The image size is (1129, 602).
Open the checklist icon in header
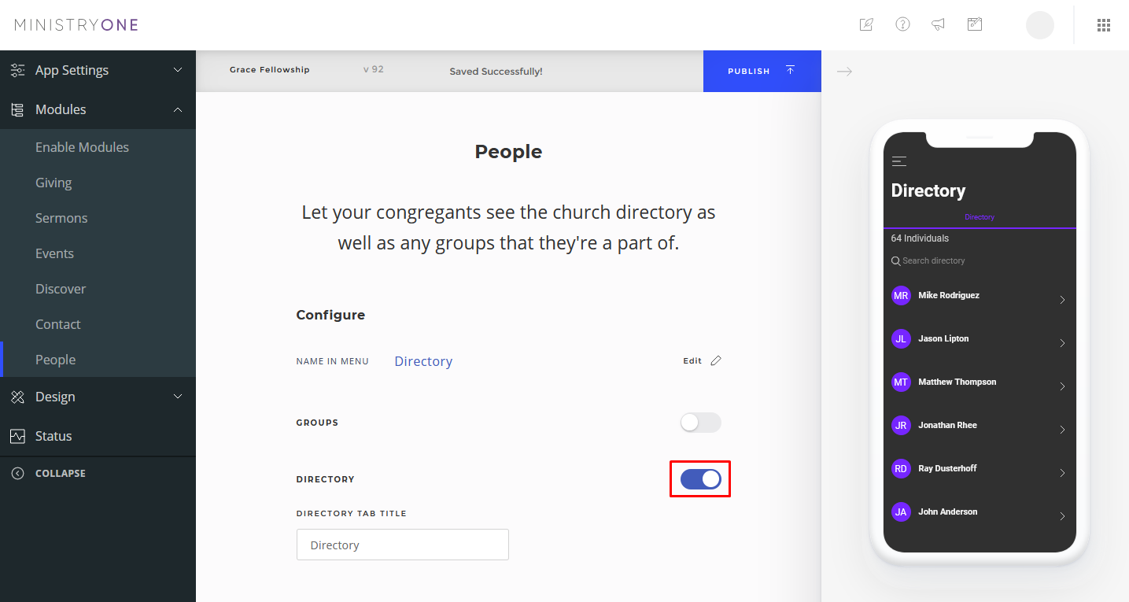(x=975, y=24)
